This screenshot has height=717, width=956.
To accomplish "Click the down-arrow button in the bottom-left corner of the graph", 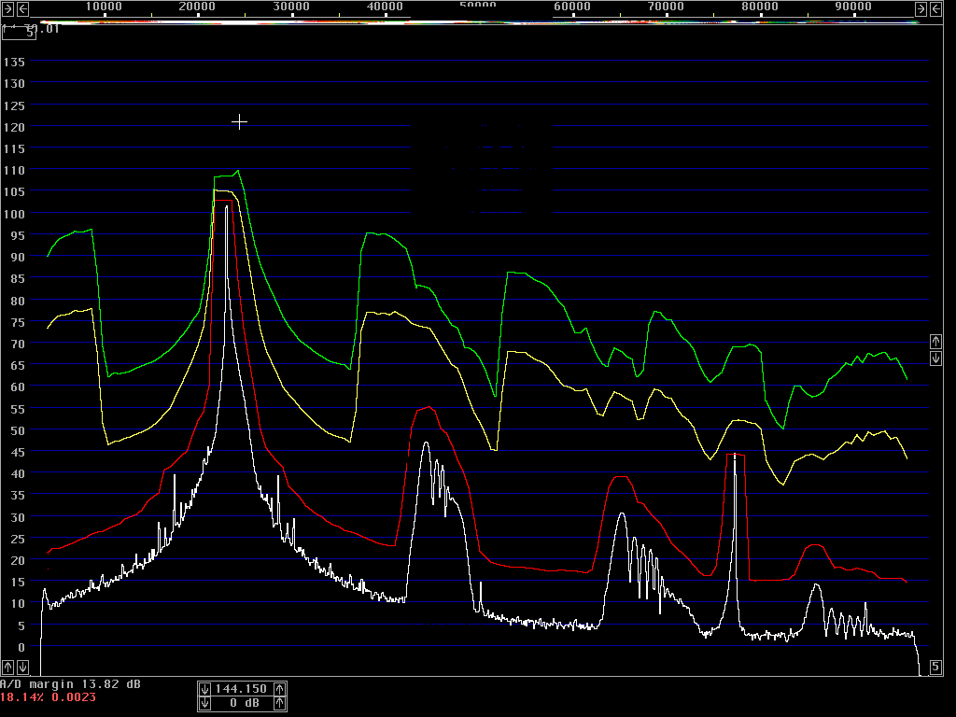I will 22,667.
